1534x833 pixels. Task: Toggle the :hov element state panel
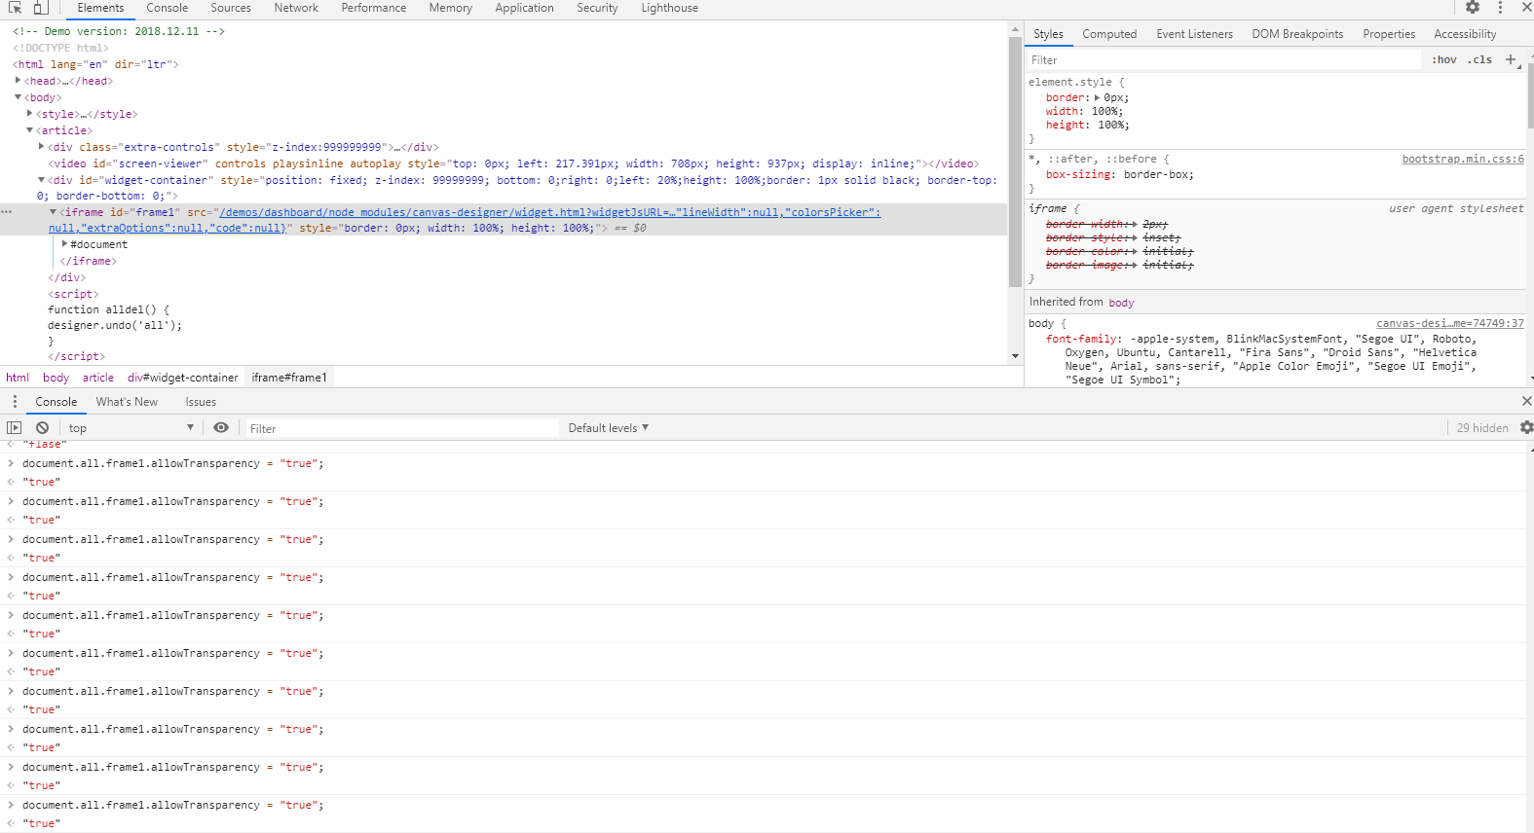click(1444, 59)
